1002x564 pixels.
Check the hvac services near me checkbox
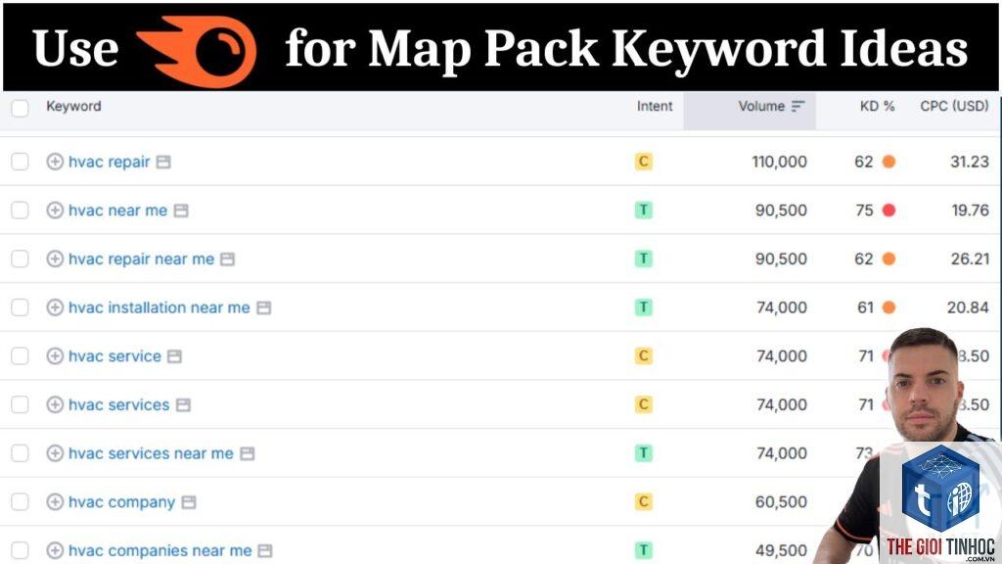[20, 453]
